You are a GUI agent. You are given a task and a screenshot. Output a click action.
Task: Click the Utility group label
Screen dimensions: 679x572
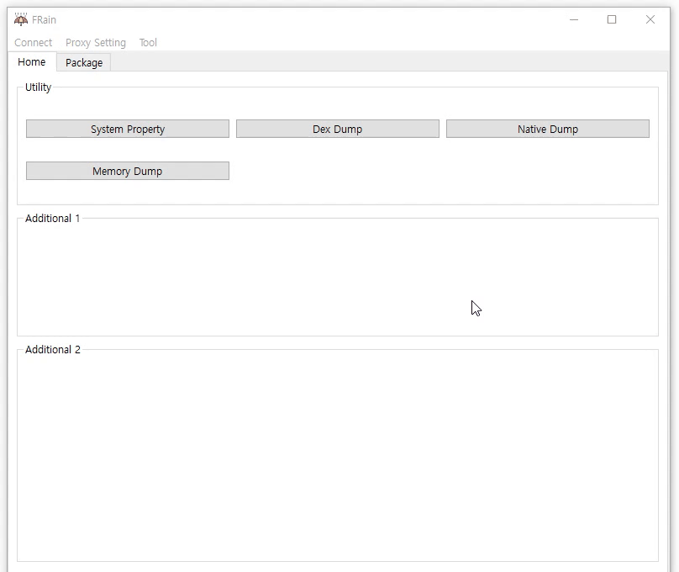point(38,87)
